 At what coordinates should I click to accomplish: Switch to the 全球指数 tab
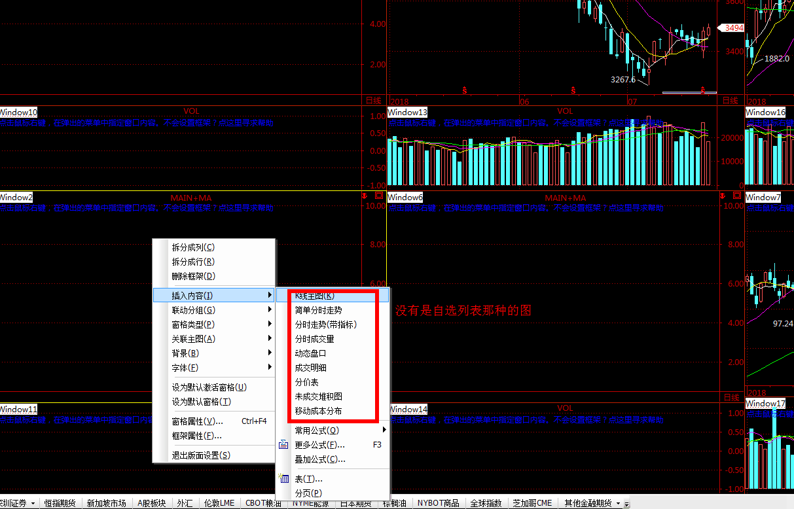(x=486, y=503)
